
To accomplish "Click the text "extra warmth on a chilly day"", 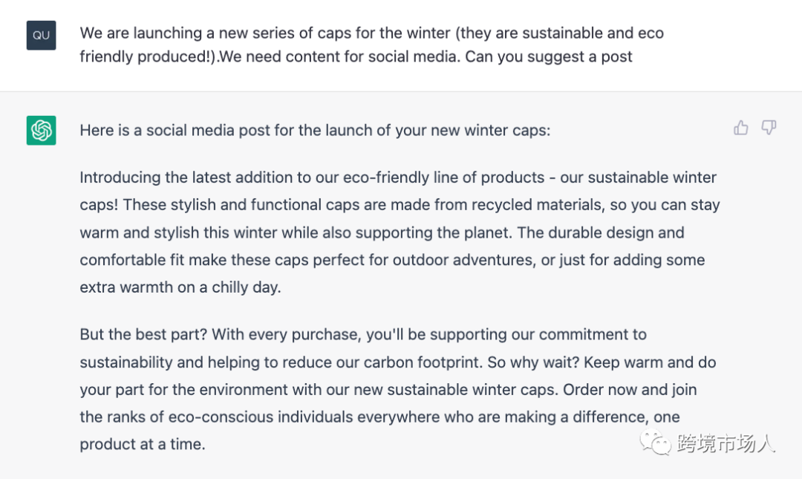I will click(x=180, y=287).
